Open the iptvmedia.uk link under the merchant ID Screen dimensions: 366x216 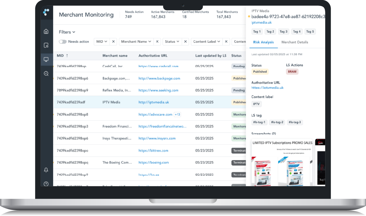pos(261,22)
